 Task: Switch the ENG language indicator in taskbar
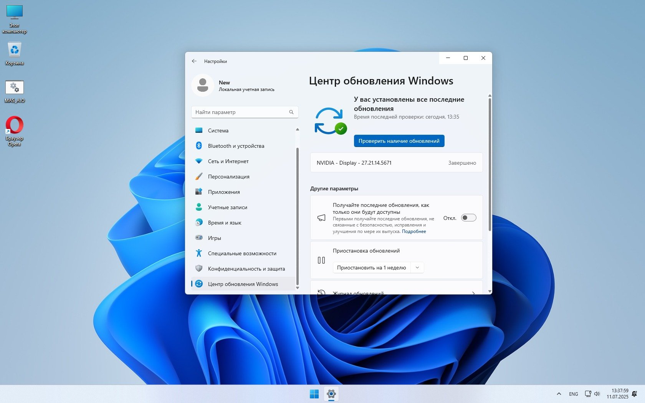[x=573, y=394]
